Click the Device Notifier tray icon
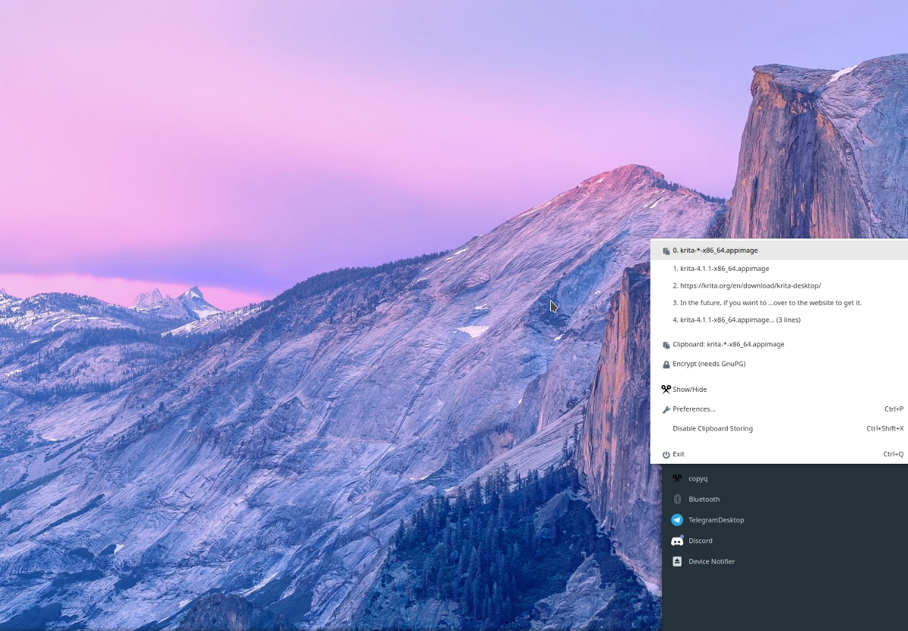This screenshot has height=631, width=908. click(x=677, y=561)
